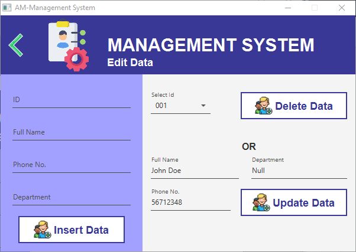Click the employee clipboard gear logo
This screenshot has width=356, height=252.
[69, 46]
